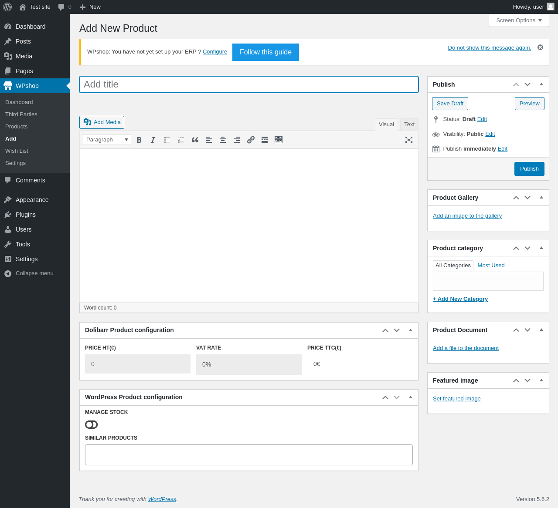Open comments bubble in admin bar
Screen dimensions: 558x508
65,7
